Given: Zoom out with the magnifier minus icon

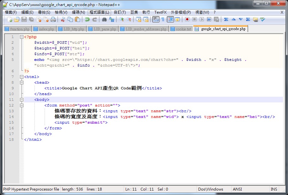Looking at the screenshot, I should pos(129,19).
